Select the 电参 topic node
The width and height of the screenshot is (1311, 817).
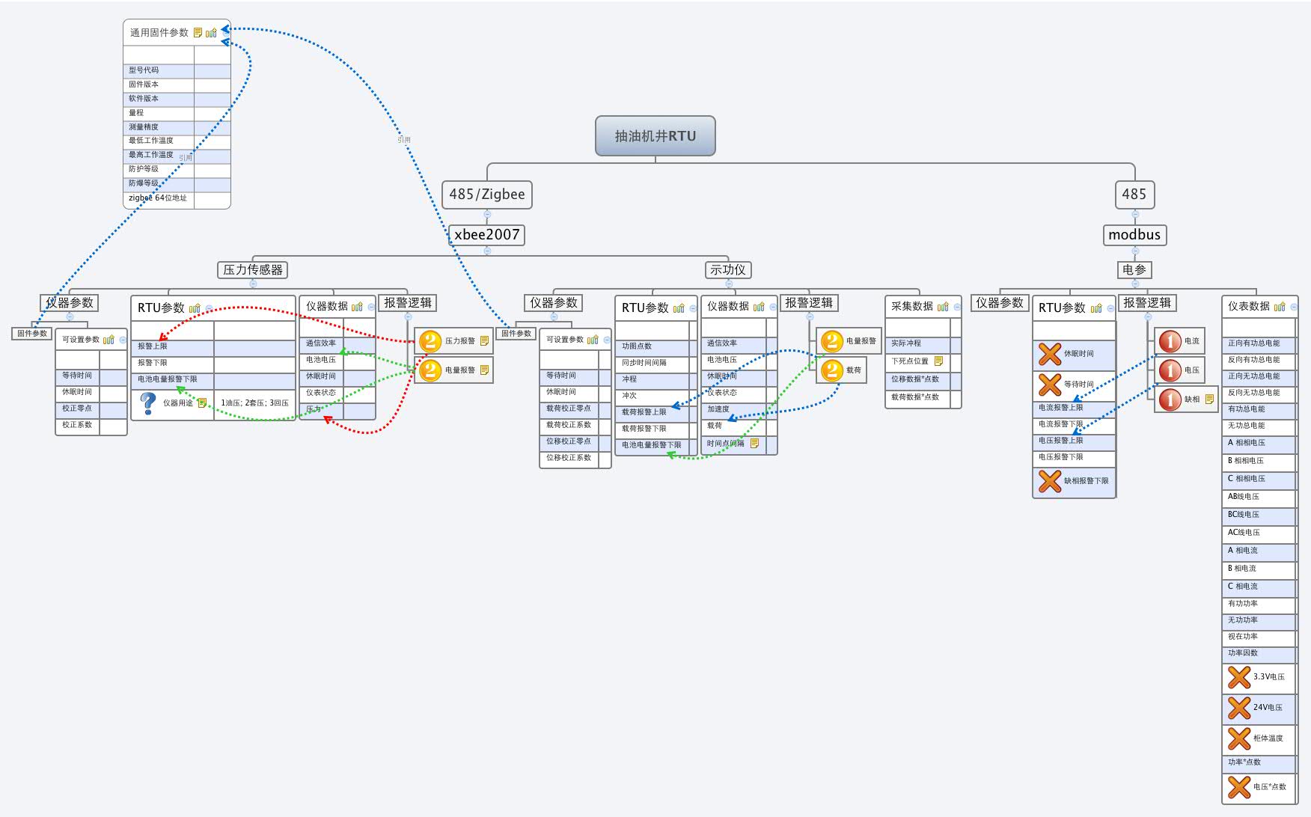(1134, 270)
